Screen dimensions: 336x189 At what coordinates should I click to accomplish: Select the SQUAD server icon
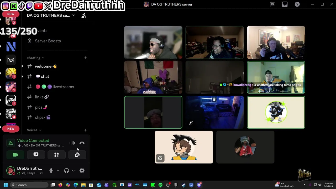(x=11, y=114)
